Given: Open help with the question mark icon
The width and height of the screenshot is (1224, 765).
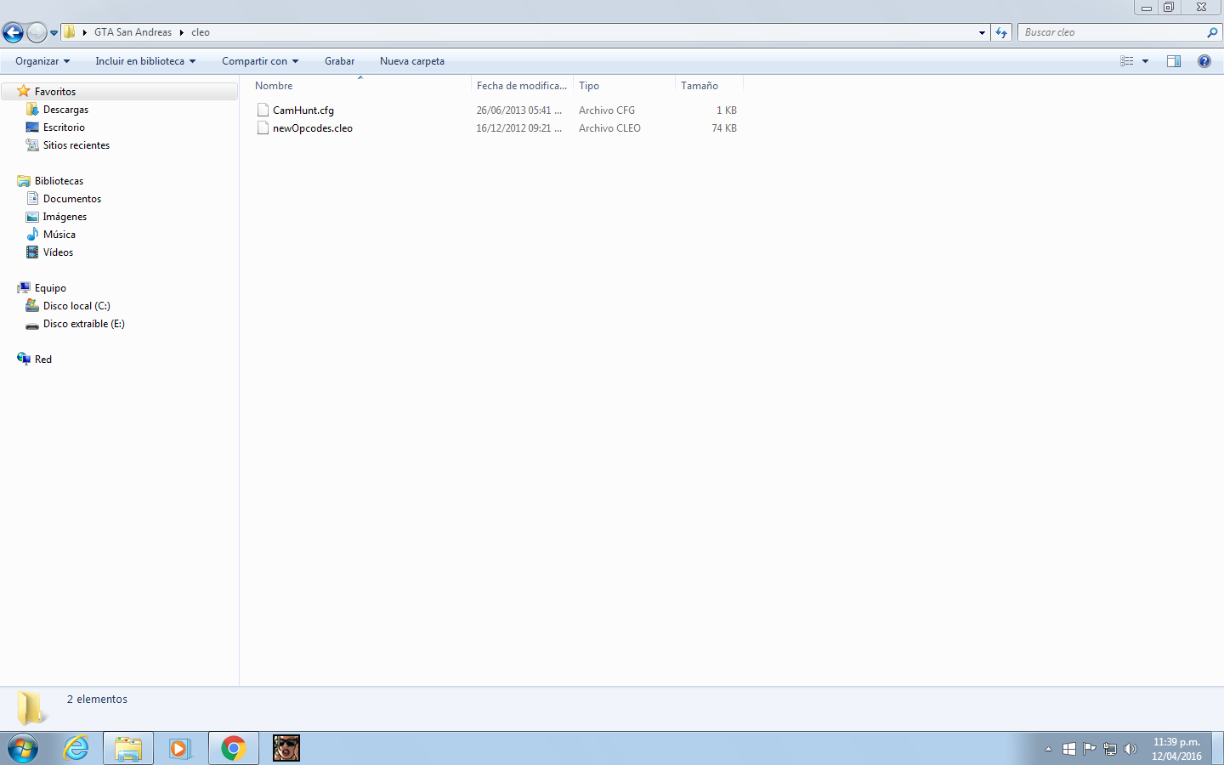Looking at the screenshot, I should pyautogui.click(x=1204, y=61).
